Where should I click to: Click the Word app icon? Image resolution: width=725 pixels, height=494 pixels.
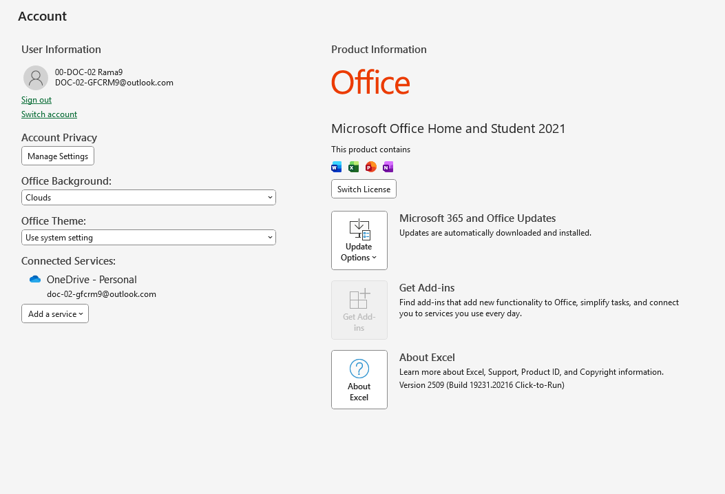[x=337, y=167]
